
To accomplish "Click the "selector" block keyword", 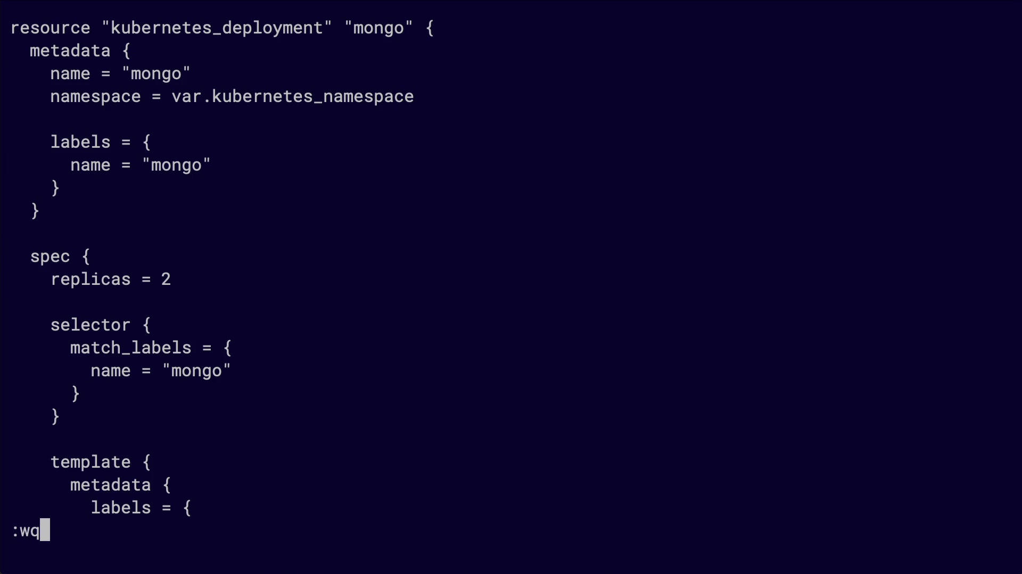I will coord(90,325).
